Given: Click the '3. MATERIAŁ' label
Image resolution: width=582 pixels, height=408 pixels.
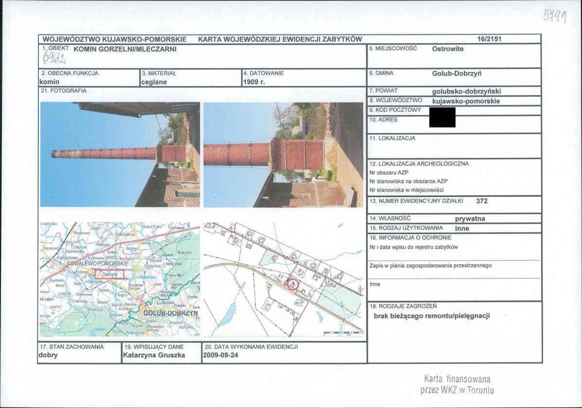Looking at the screenshot, I should point(159,73).
